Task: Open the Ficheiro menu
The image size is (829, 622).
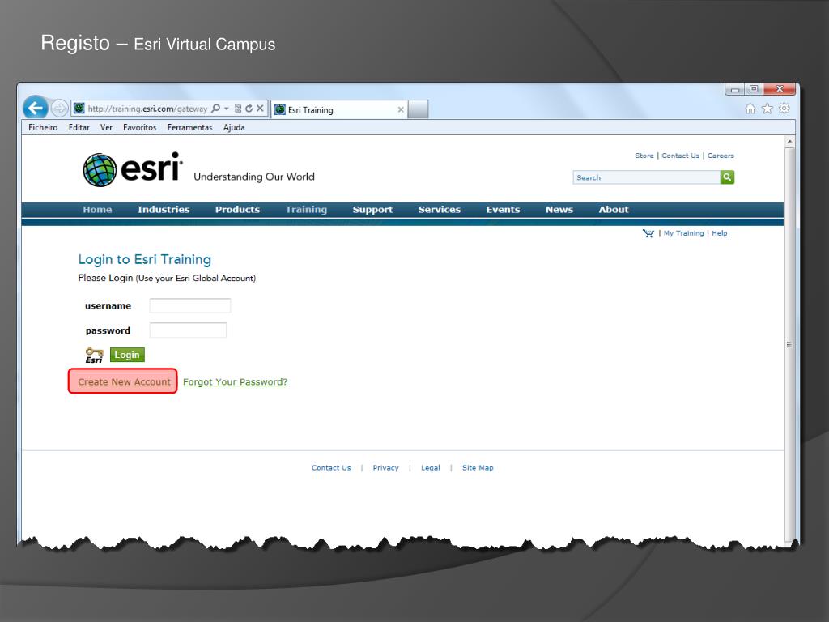Action: point(43,127)
